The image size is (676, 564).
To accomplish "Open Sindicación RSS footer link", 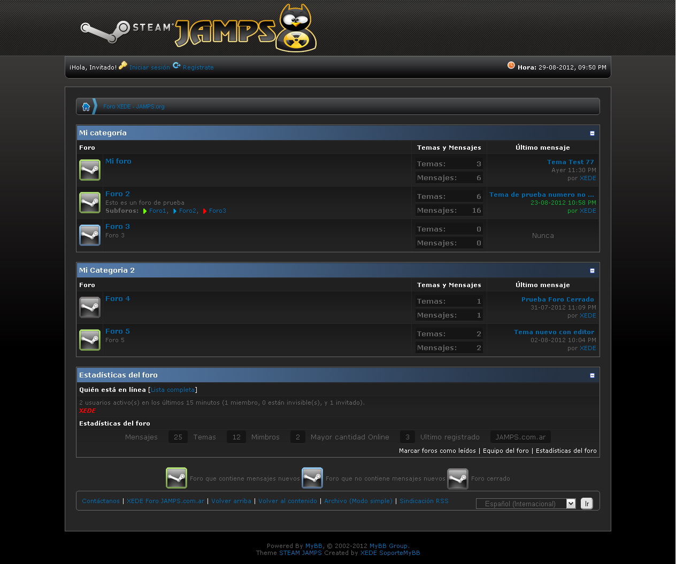I will (x=424, y=501).
